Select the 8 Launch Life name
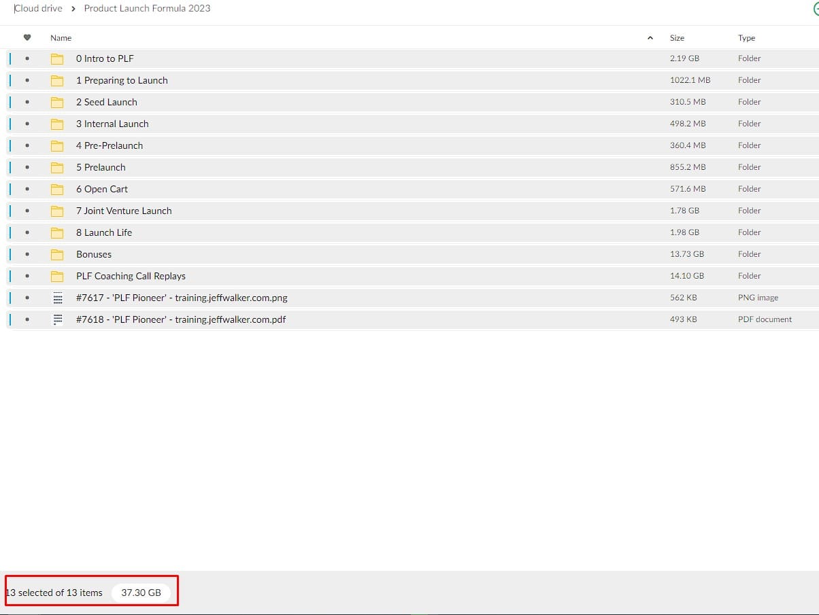 (x=104, y=232)
